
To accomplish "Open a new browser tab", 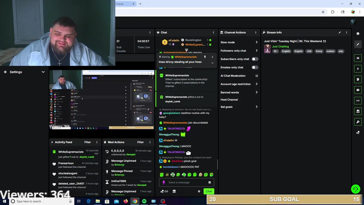I will coord(140,4).
